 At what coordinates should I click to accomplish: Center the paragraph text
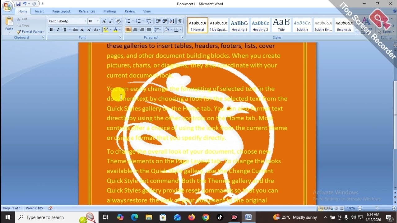[135, 30]
